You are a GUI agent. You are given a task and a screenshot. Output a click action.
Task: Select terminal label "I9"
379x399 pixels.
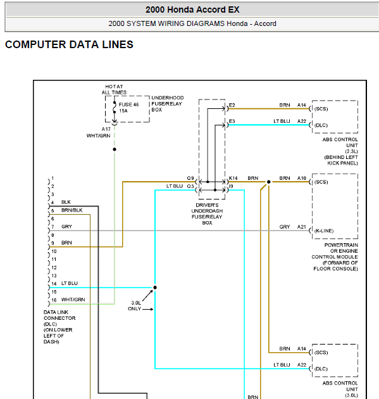click(231, 186)
